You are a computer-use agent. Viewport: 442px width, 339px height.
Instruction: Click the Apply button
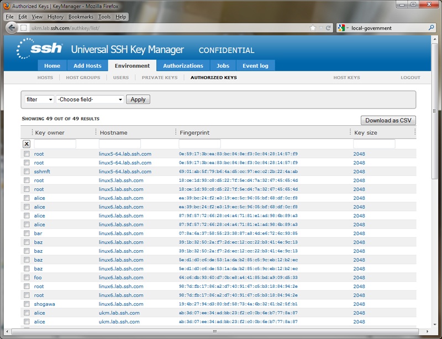tap(138, 99)
